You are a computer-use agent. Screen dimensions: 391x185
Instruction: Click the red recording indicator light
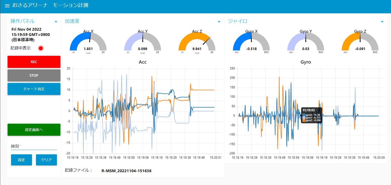(x=41, y=48)
